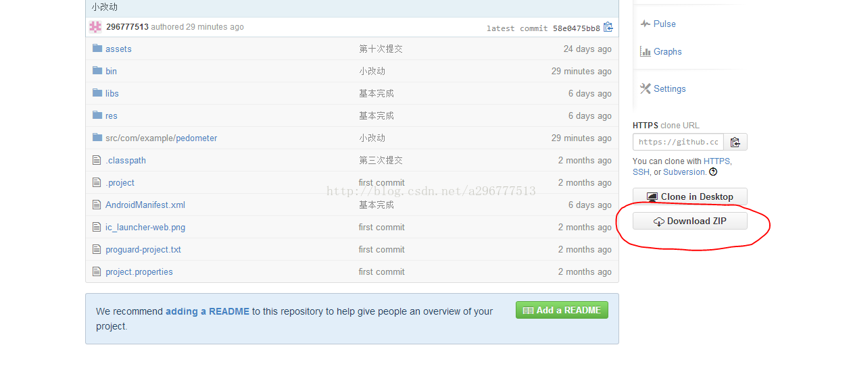
Task: Open the res folder
Action: 112,115
